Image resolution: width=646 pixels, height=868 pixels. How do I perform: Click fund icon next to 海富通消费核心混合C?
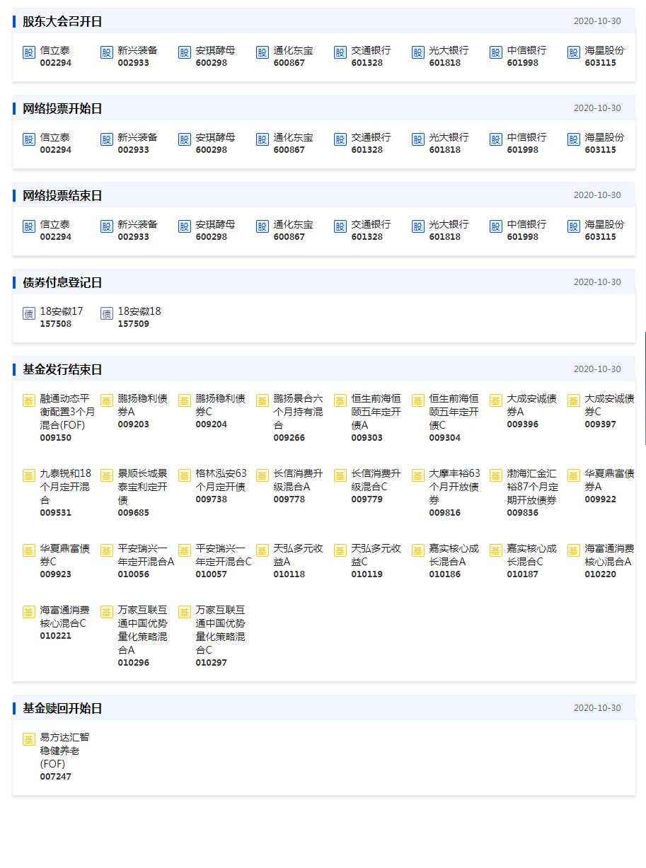pos(29,612)
